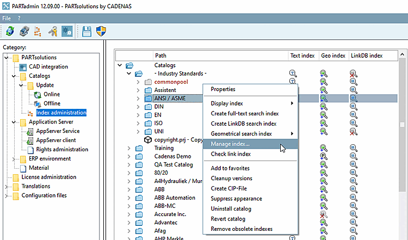The image size is (408, 240).
Task: Click the keys toolbar icon
Action: click(x=53, y=31)
